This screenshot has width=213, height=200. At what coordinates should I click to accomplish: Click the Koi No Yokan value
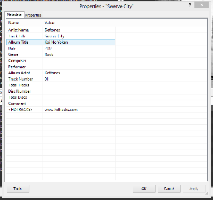(x=56, y=42)
